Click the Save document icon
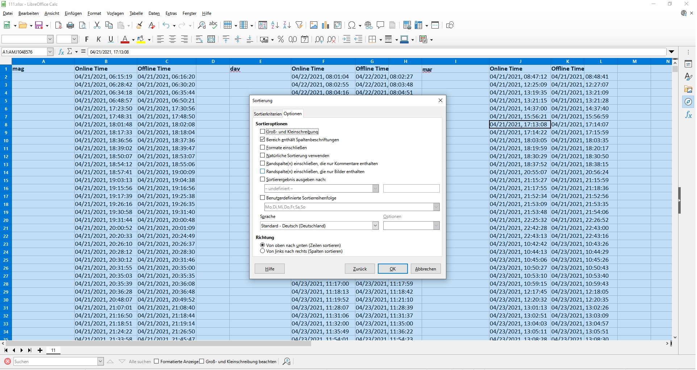This screenshot has height=370, width=697. pyautogui.click(x=39, y=25)
